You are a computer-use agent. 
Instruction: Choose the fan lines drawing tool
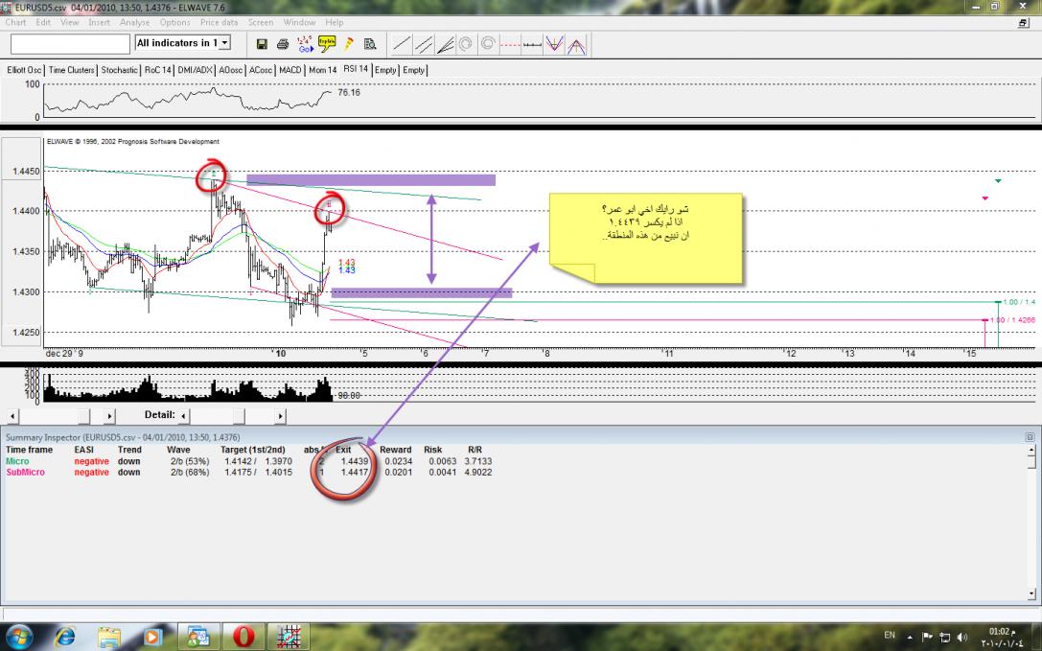445,44
